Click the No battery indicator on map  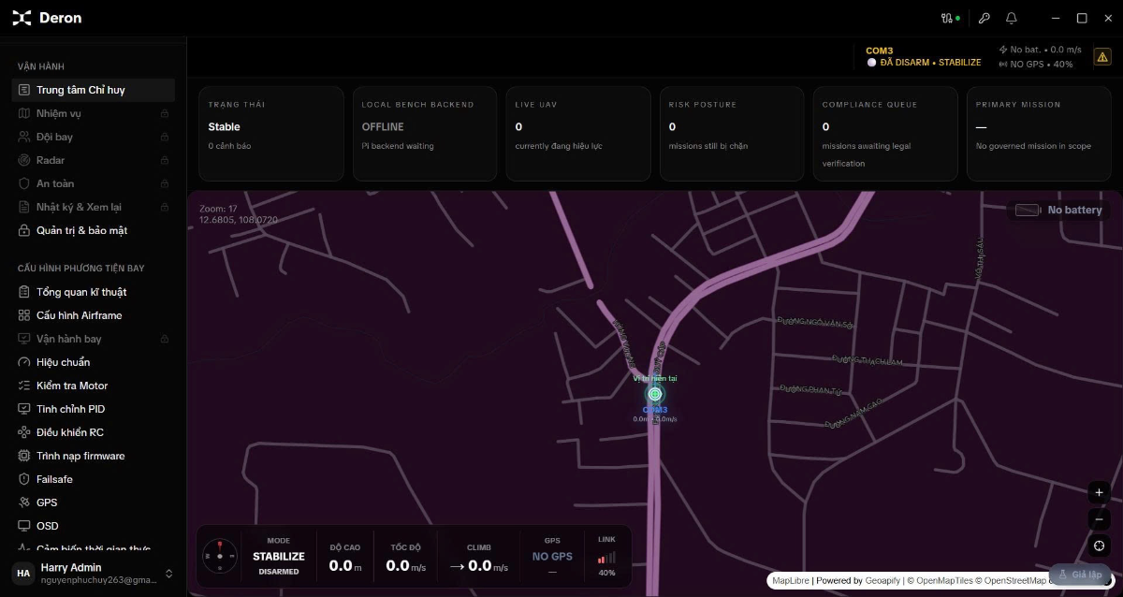click(x=1059, y=211)
